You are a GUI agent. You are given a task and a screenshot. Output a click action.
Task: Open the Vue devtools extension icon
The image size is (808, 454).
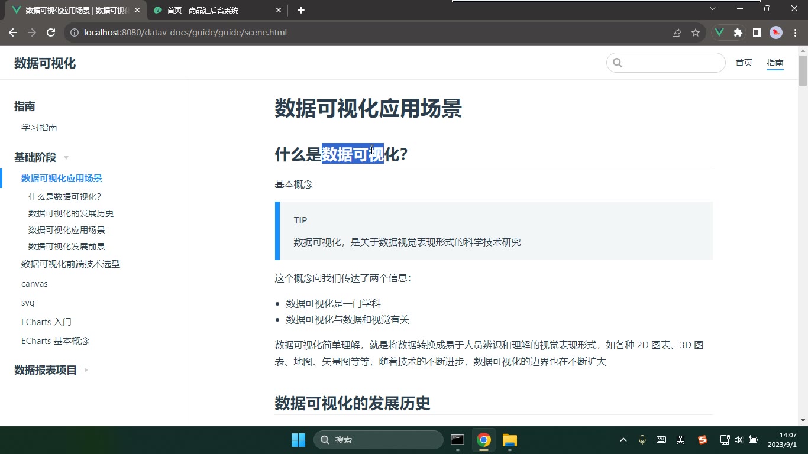pos(719,33)
